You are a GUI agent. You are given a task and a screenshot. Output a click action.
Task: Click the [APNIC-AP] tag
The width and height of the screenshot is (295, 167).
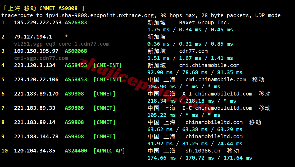click(109, 151)
